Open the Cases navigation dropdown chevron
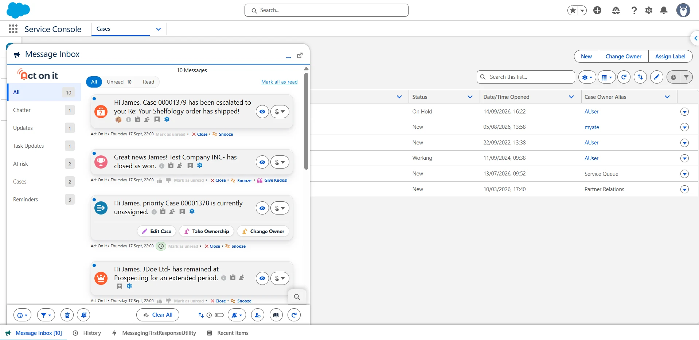 coord(158,29)
